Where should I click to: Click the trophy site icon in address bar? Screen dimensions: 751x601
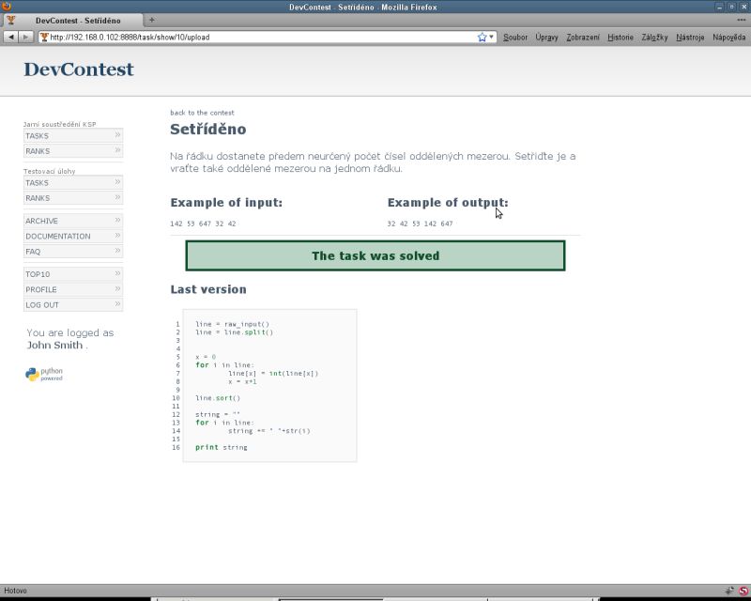point(44,37)
